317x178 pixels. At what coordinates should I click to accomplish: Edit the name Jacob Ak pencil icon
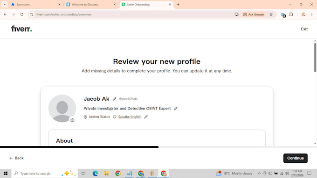coord(114,99)
